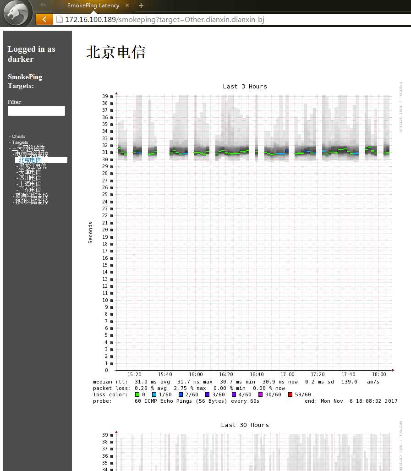The width and height of the screenshot is (411, 471).
Task: Select 四川电信 target link
Action: (x=30, y=178)
